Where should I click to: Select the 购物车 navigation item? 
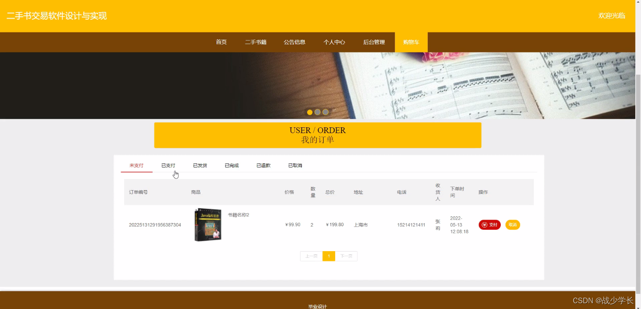pos(411,42)
